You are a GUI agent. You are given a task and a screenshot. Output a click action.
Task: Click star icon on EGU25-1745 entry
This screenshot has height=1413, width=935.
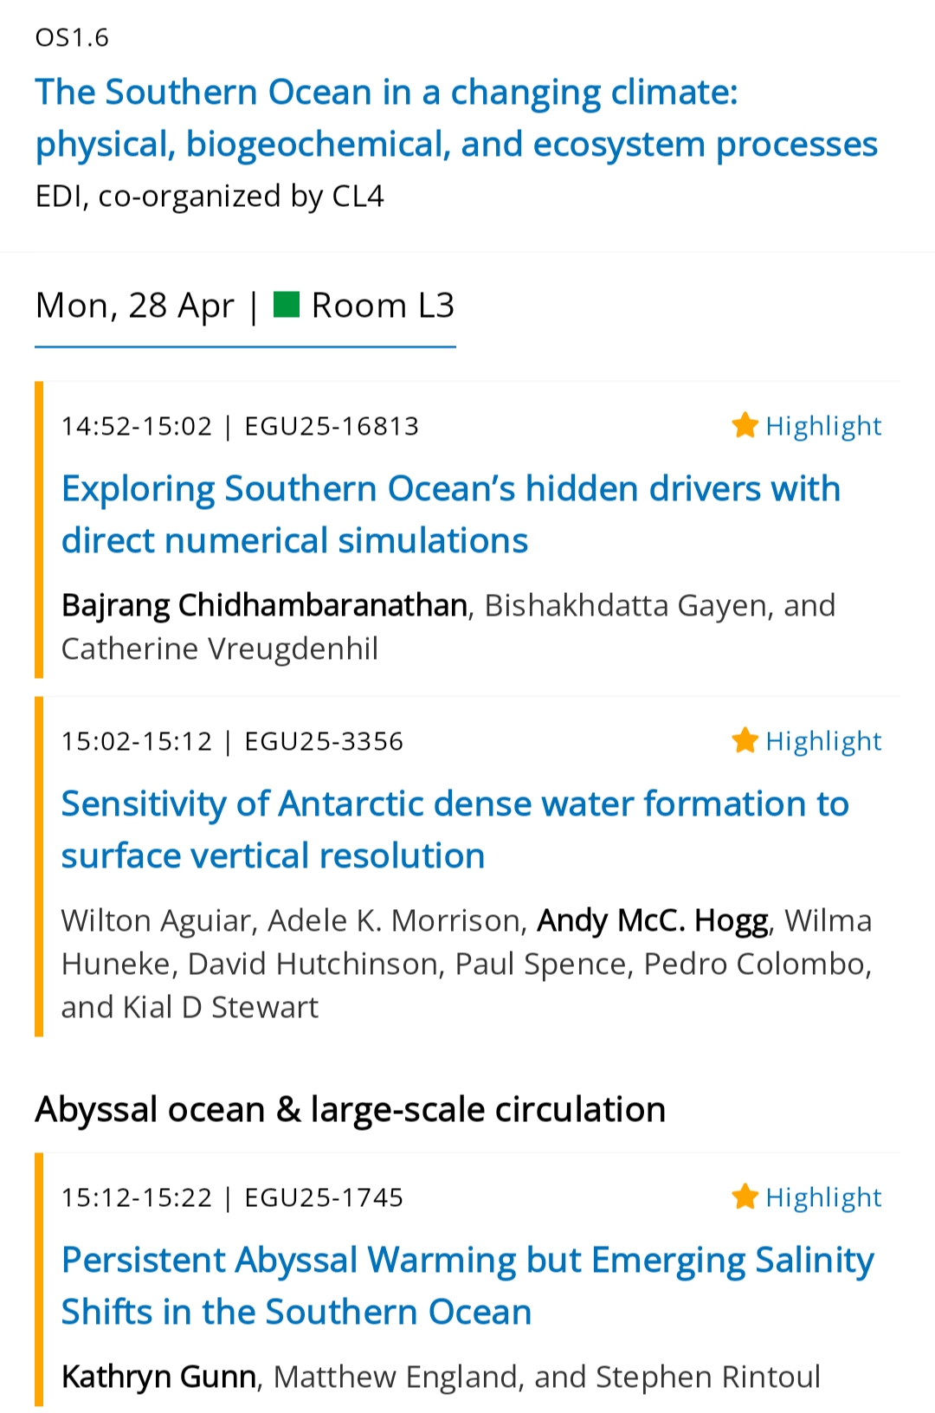point(745,1197)
